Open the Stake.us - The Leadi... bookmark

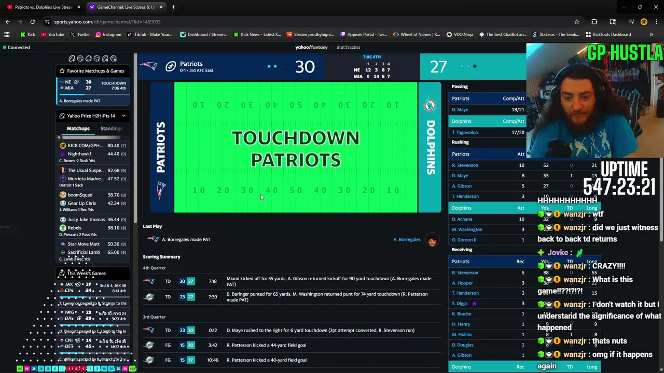click(x=556, y=35)
